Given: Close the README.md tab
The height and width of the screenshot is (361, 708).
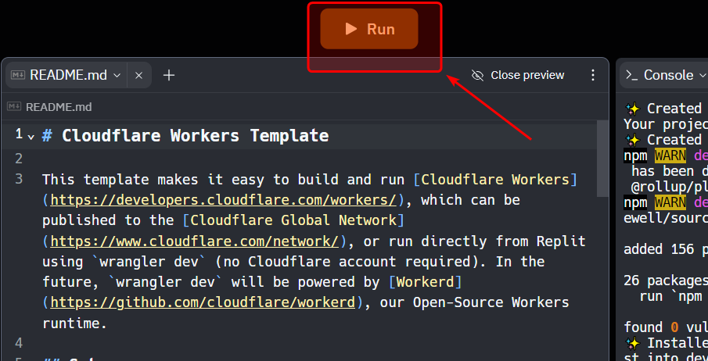Looking at the screenshot, I should (x=138, y=76).
